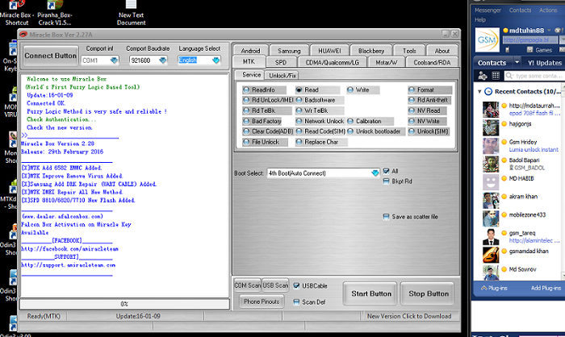
Task: Enable the Bkpt Rd checkbox
Action: 387,181
